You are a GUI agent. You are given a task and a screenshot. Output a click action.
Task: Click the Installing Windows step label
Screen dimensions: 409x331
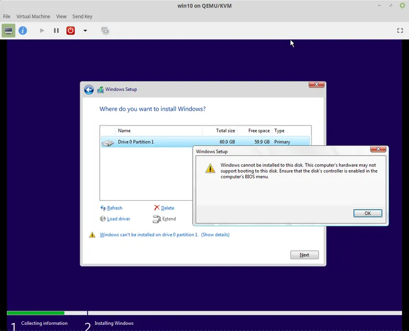[114, 323]
